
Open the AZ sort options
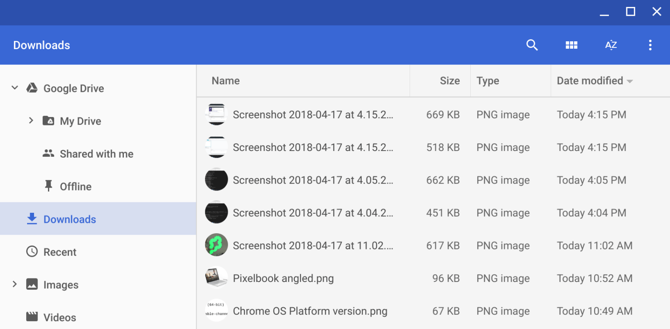pos(611,45)
